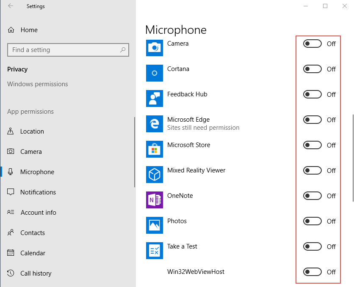Click the Microphone icon in sidebar
354x287 pixels.
click(x=11, y=172)
